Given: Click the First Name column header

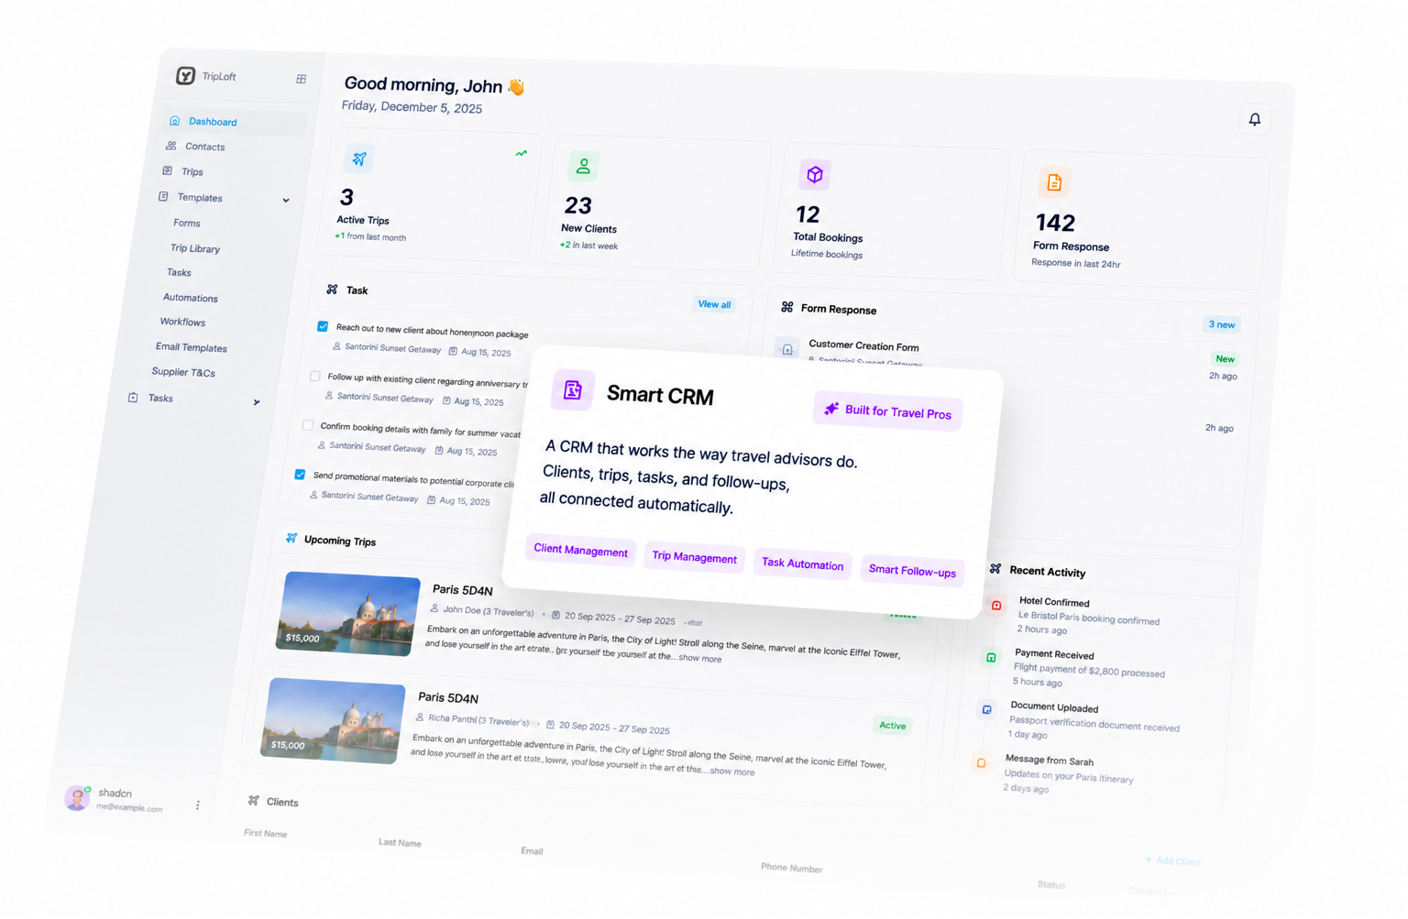Looking at the screenshot, I should point(266,833).
